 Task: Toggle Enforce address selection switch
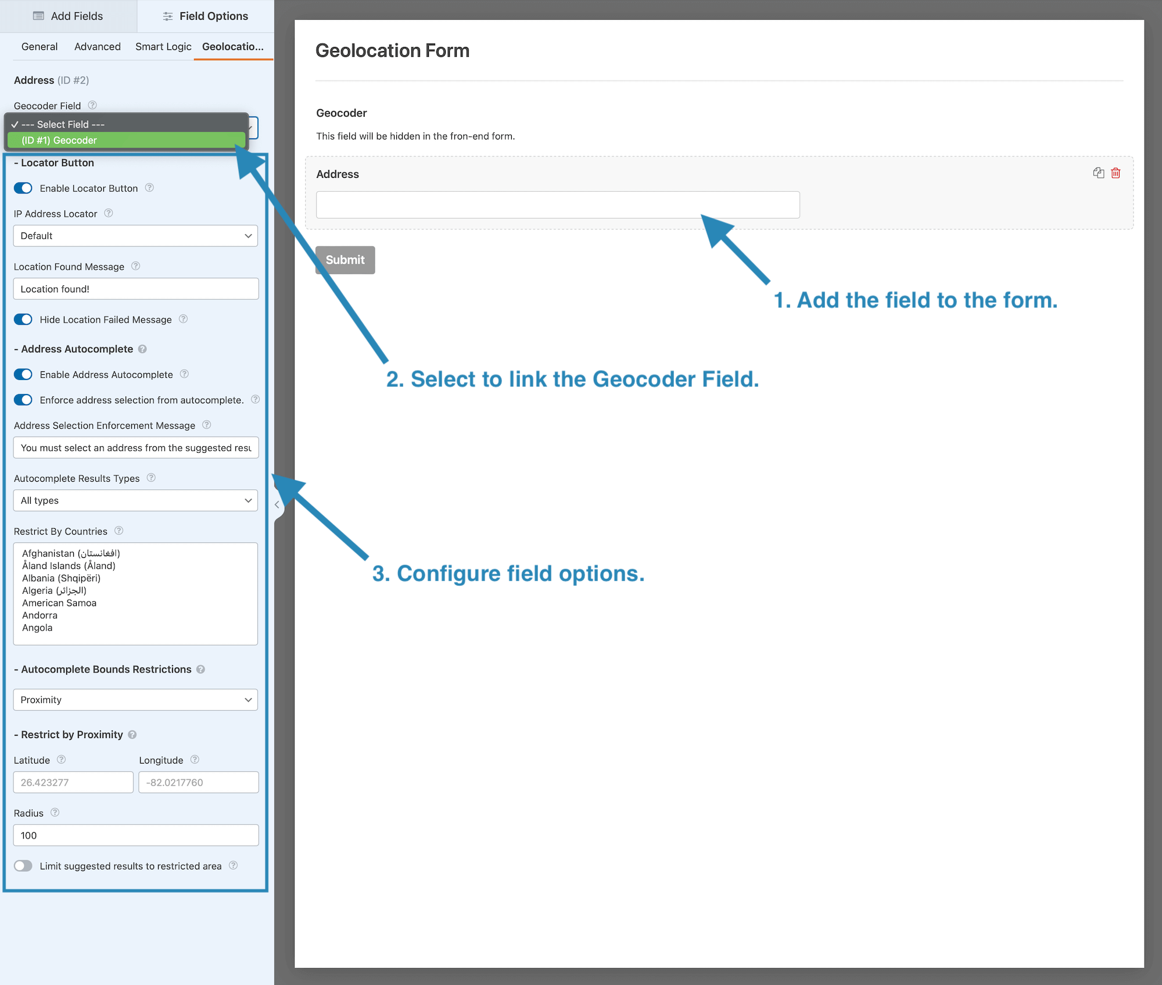pos(23,400)
